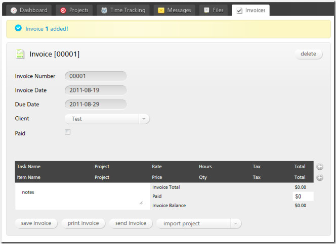This screenshot has width=336, height=244.
Task: Add an item row with plus icon
Action: pyautogui.click(x=320, y=177)
